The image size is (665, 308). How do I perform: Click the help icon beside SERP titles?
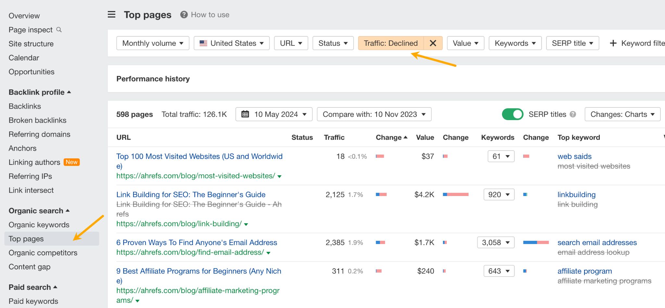click(x=572, y=114)
